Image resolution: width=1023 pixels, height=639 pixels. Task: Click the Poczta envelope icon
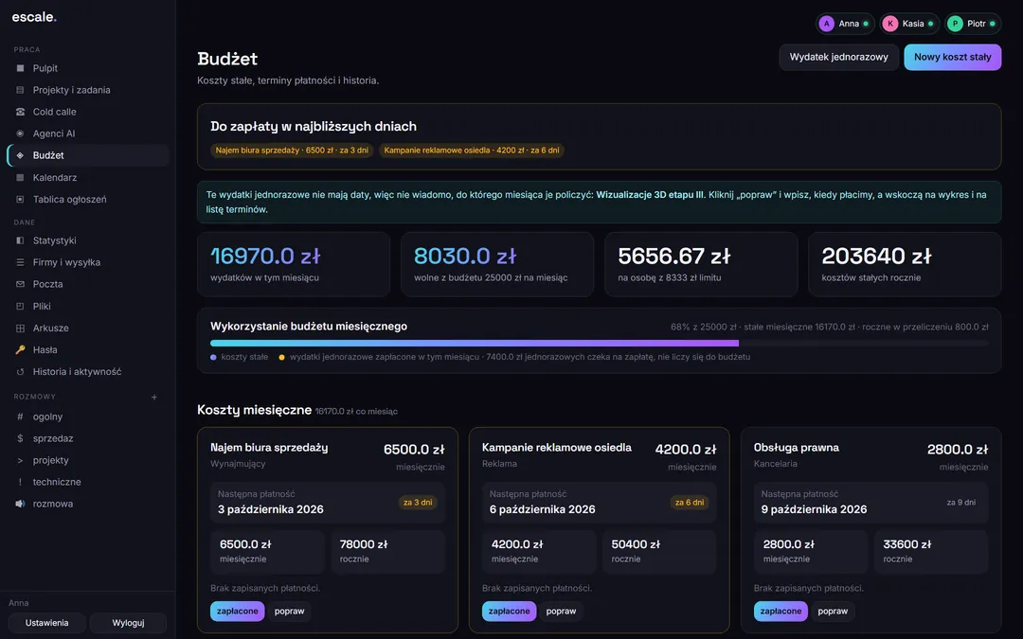pyautogui.click(x=20, y=284)
